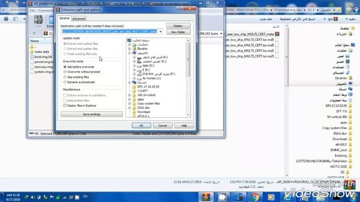Switch to the General tab
The height and width of the screenshot is (202, 360).
click(x=64, y=18)
